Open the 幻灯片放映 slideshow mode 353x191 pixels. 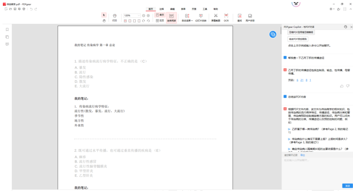pyautogui.click(x=201, y=18)
